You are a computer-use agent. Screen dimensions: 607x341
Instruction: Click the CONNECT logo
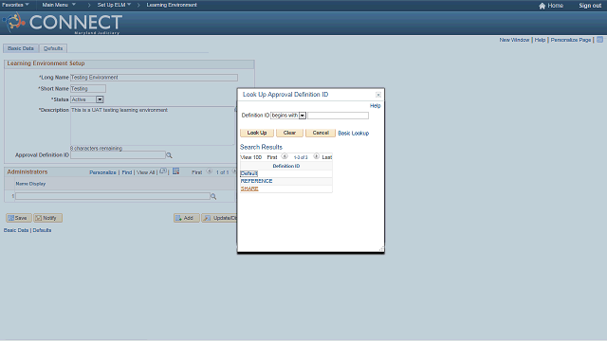[x=63, y=23]
